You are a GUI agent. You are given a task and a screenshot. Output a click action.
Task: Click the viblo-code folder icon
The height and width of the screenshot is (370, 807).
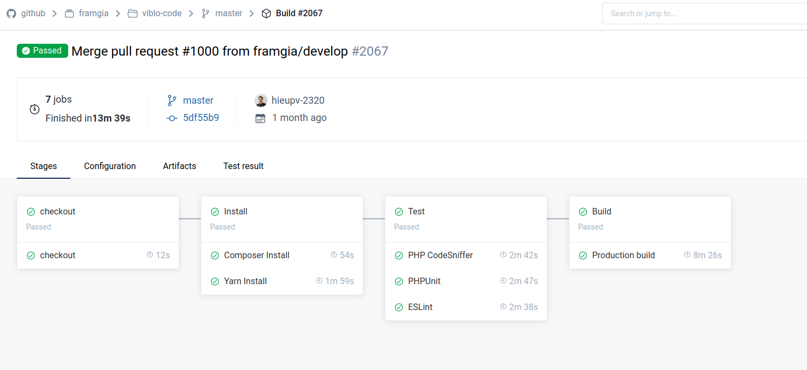(133, 14)
